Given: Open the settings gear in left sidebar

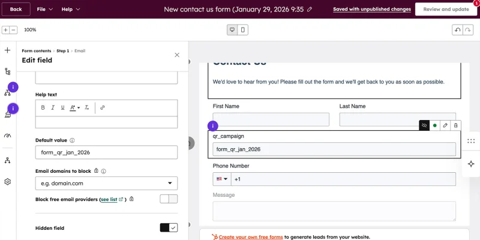Looking at the screenshot, I should click(8, 182).
